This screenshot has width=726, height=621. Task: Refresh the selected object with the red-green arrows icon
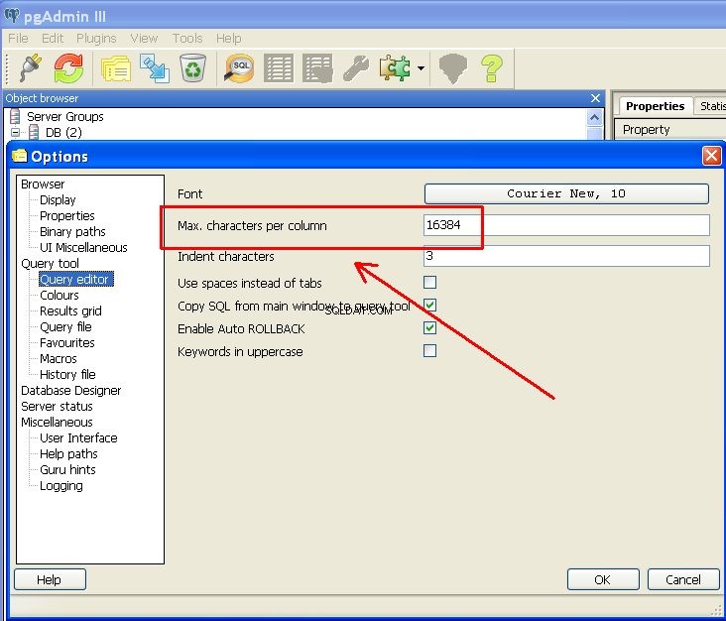[x=68, y=68]
